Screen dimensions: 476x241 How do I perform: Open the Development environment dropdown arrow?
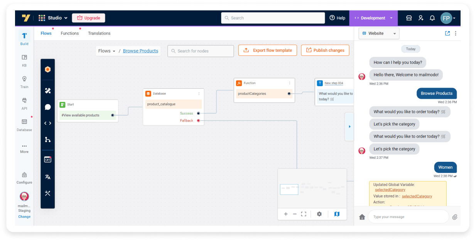pos(391,18)
